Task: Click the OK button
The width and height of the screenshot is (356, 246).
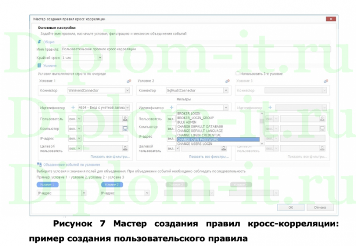Action: click(290, 206)
